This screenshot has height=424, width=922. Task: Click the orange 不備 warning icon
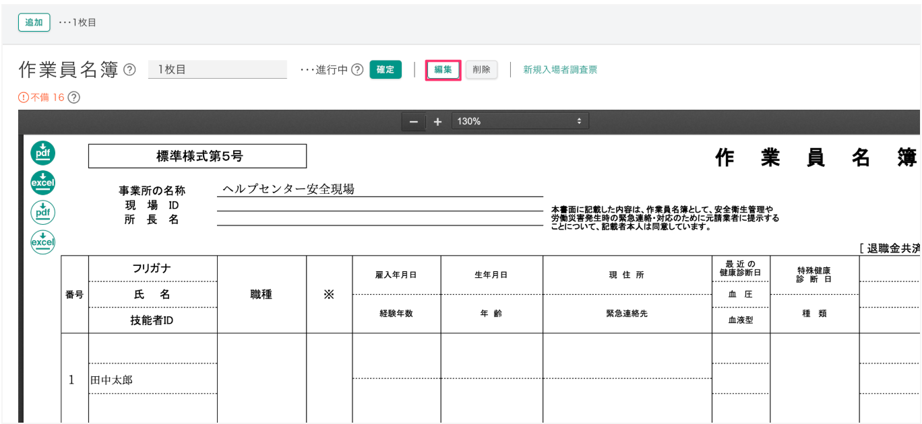[x=24, y=98]
